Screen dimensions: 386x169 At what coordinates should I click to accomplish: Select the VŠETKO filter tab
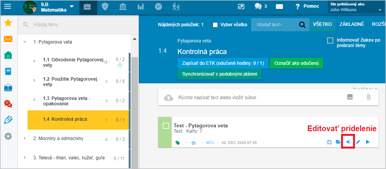click(322, 24)
